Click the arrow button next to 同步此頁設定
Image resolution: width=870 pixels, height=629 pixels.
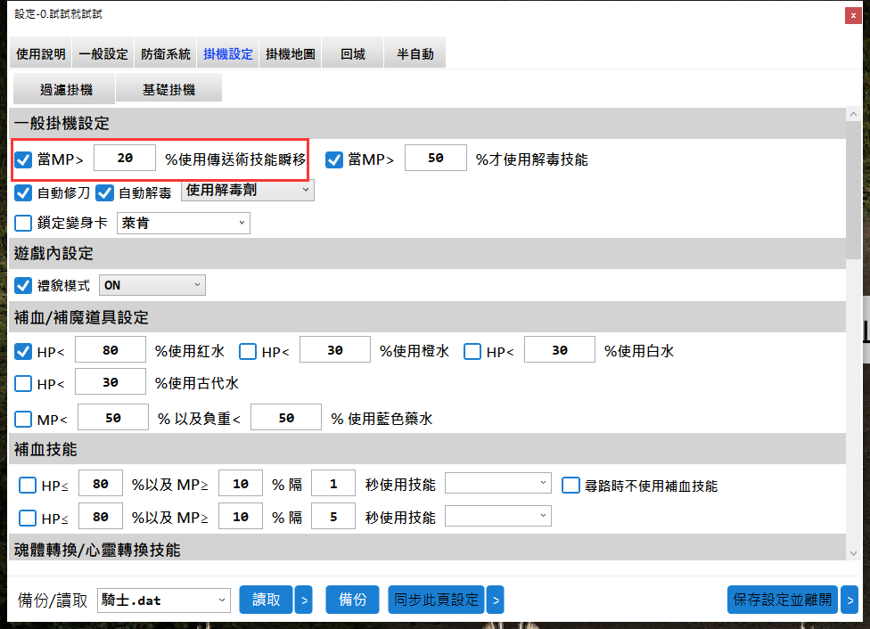[495, 600]
